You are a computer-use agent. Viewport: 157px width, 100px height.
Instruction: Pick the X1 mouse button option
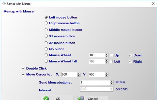click(46, 36)
